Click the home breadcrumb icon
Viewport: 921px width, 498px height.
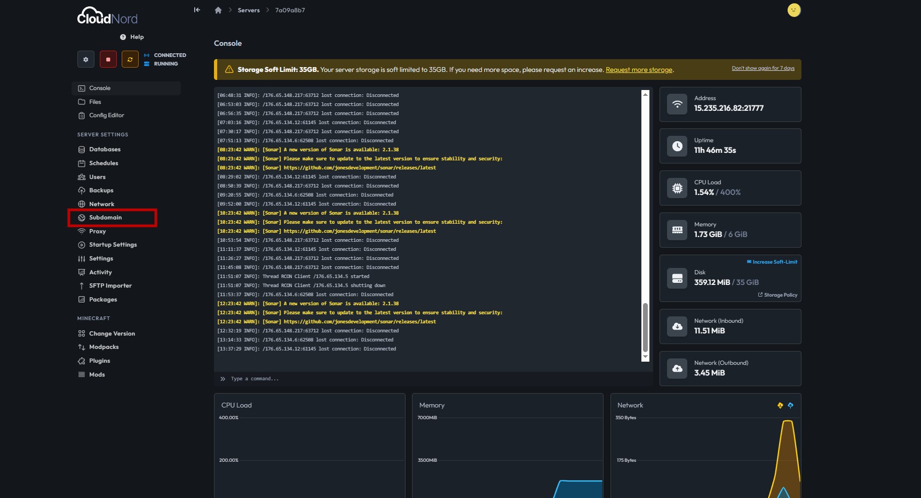click(218, 10)
